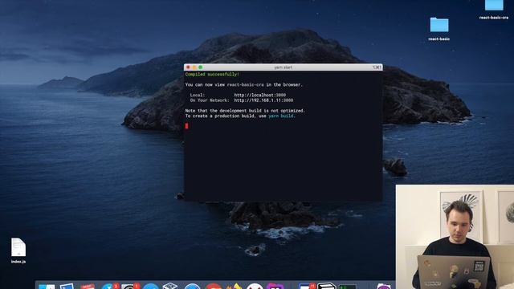The height and width of the screenshot is (289, 514).
Task: Click the http://192.168.1.11:3000 network URL
Action: (x=263, y=100)
